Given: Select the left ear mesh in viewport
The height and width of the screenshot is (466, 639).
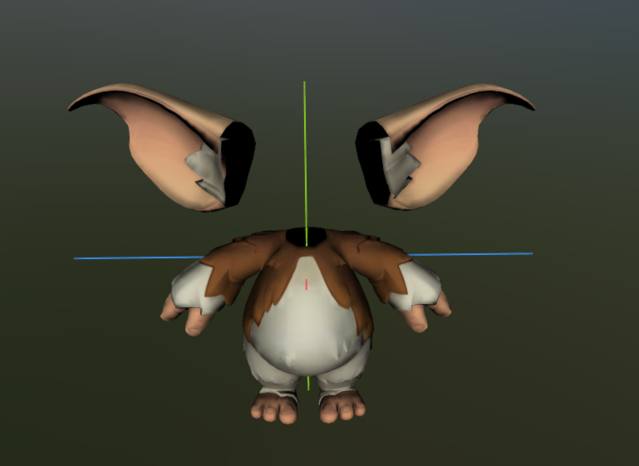Looking at the screenshot, I should point(163,148).
